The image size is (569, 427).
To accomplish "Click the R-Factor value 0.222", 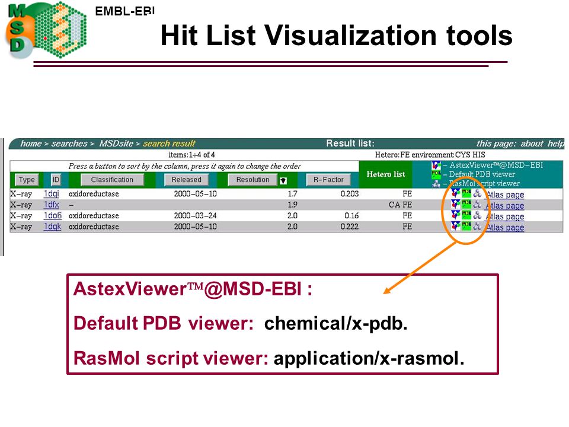I will click(x=350, y=227).
